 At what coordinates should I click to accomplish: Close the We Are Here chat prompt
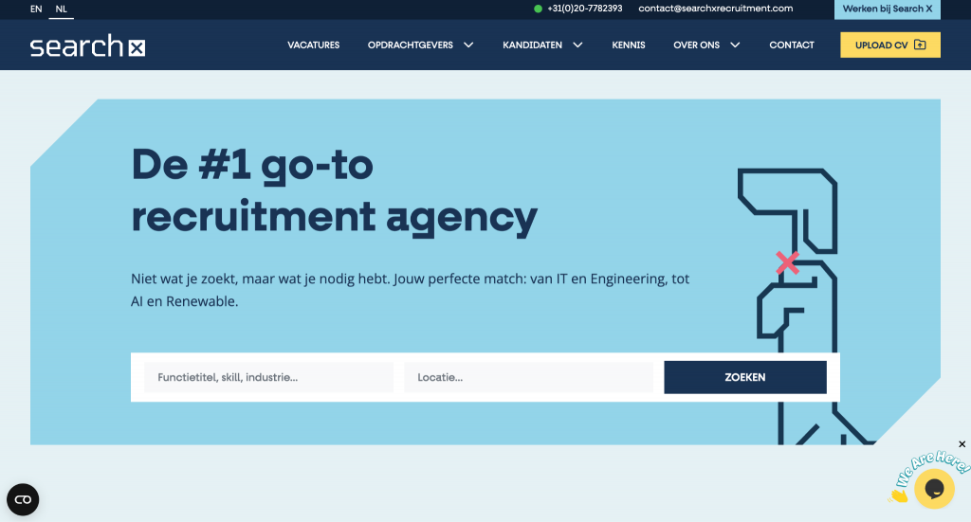click(962, 444)
